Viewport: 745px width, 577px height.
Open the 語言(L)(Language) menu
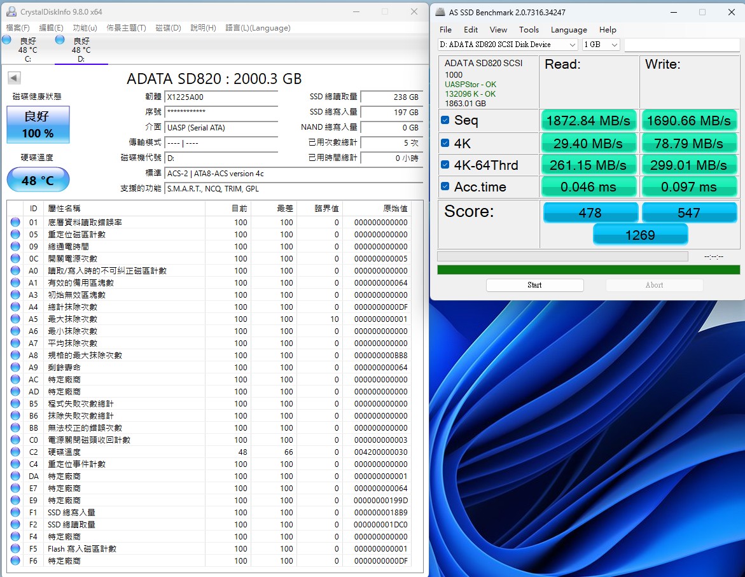pyautogui.click(x=258, y=28)
